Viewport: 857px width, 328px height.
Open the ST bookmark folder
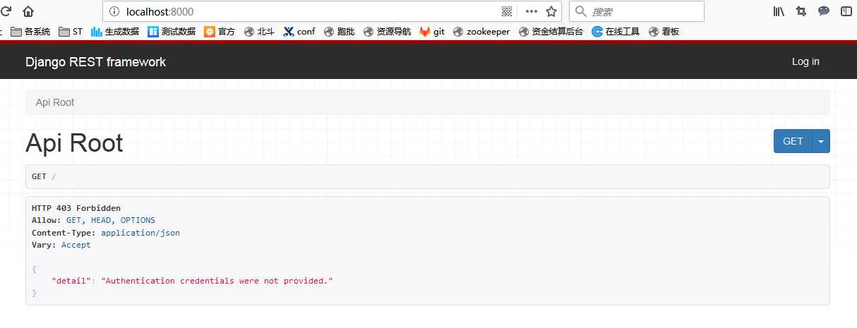[x=71, y=31]
